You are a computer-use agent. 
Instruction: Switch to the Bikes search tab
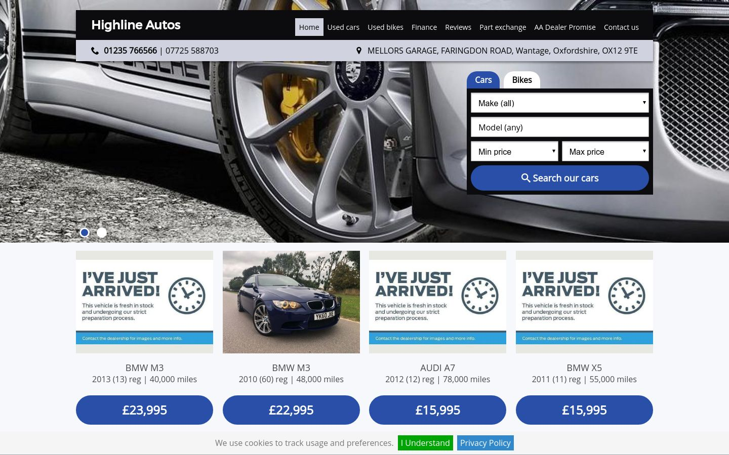(x=522, y=80)
